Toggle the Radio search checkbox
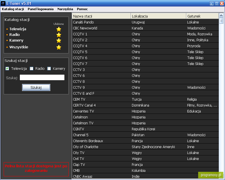Image resolution: width=225 pixels, height=180 pixels. coord(31,69)
